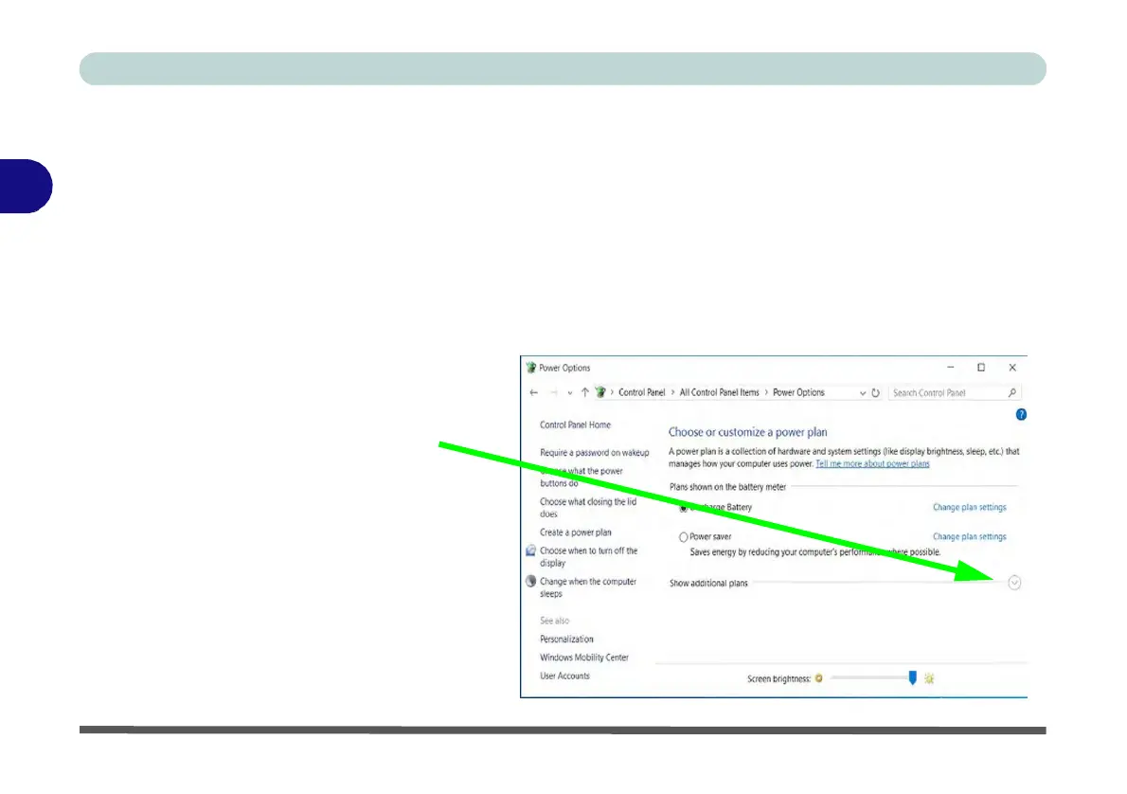The width and height of the screenshot is (1127, 794).
Task: Click Plans shown on the battery meter
Action: 727,487
